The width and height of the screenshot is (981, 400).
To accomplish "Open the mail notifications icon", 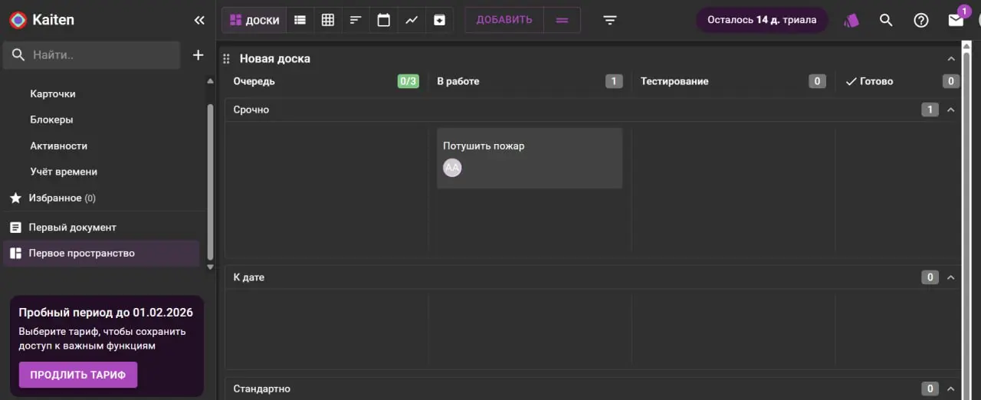I will 956,20.
